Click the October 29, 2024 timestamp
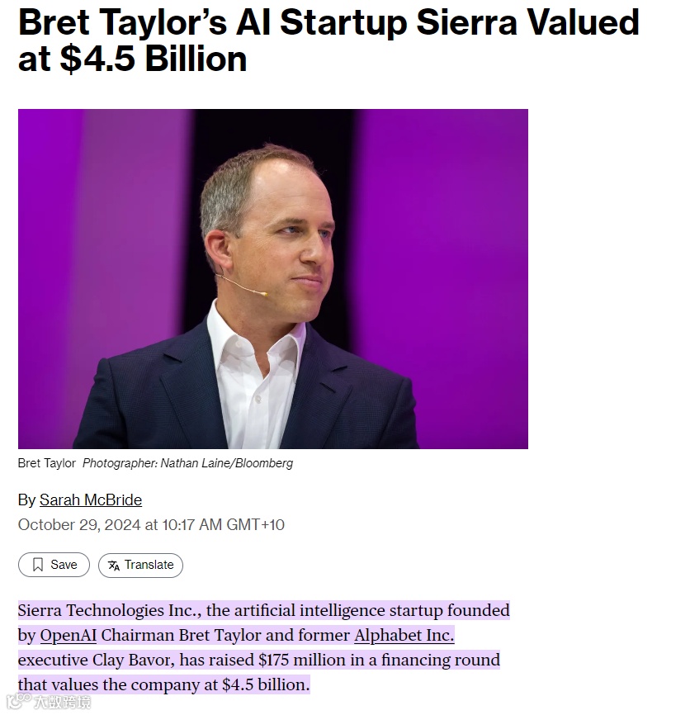690x715 pixels. pos(151,525)
